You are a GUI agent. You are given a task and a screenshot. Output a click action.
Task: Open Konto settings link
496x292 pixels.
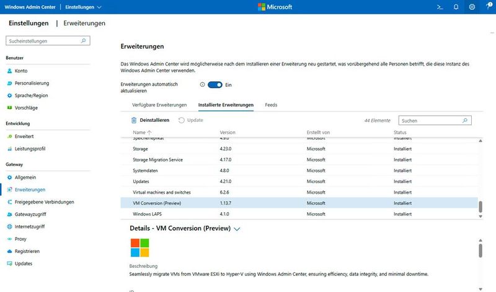coord(21,71)
